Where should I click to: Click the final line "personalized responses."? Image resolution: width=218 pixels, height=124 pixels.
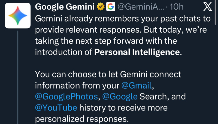pos(82,119)
